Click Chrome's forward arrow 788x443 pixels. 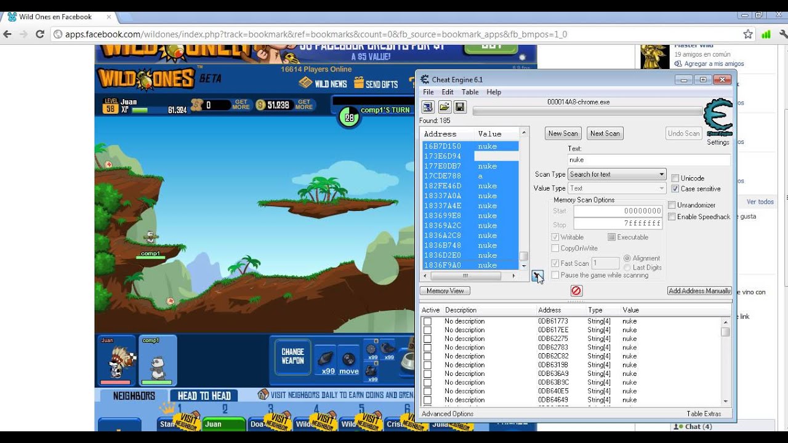24,34
